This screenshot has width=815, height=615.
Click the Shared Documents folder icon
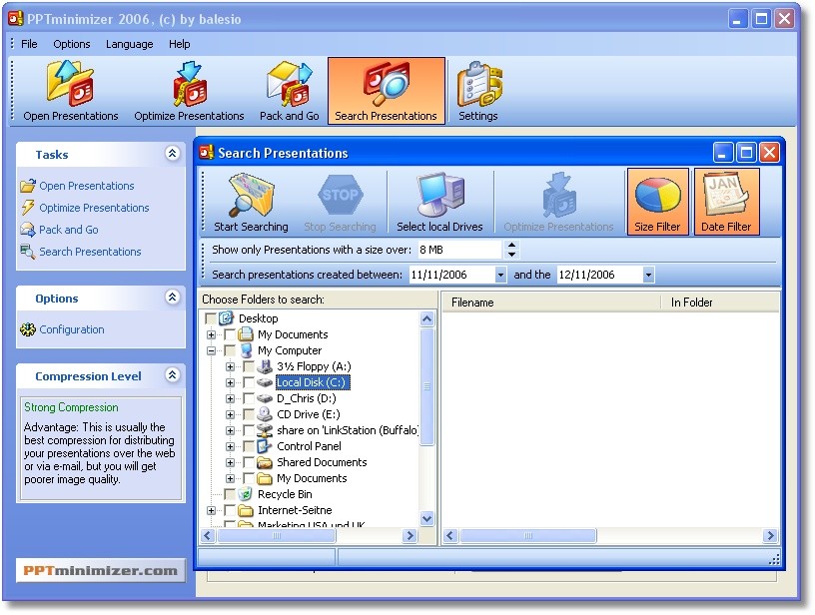(265, 462)
